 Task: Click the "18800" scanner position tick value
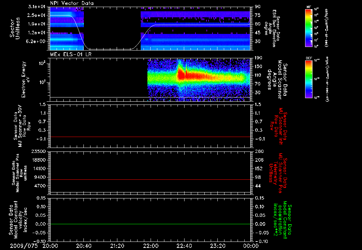coord(39,160)
